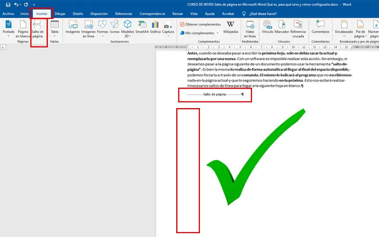Switch to the Diseño tab

click(78, 14)
